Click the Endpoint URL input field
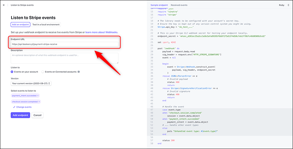Viewport: 293px width, 149px height. coord(64,44)
